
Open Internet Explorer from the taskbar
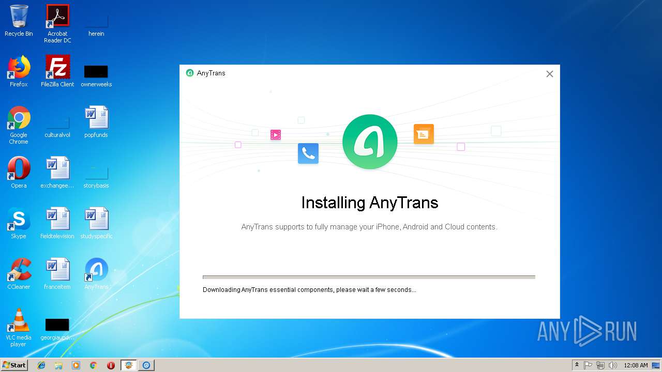coord(41,365)
